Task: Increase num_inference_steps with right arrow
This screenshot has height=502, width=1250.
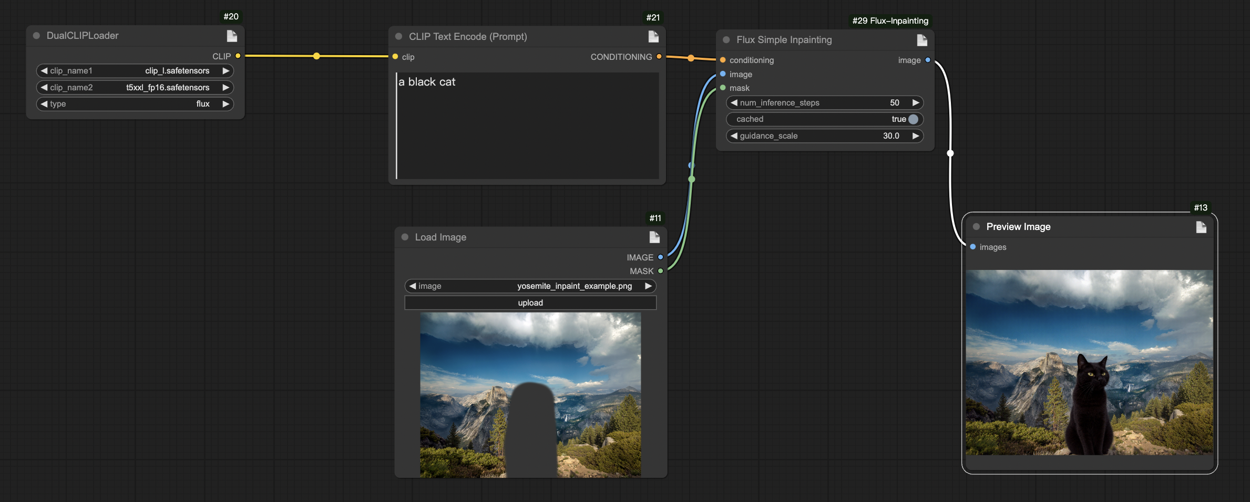Action: tap(916, 103)
